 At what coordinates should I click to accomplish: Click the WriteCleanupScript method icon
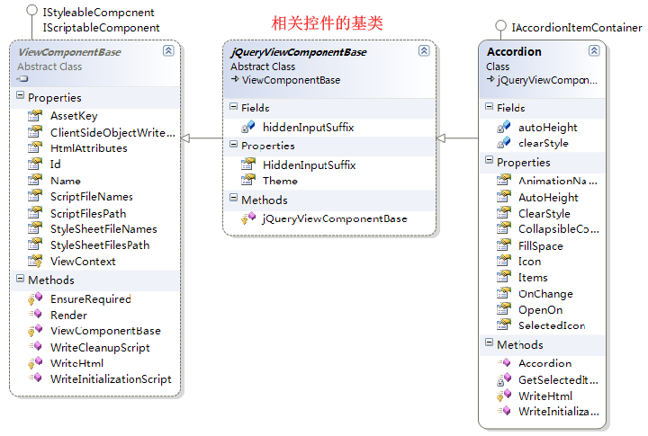click(35, 346)
